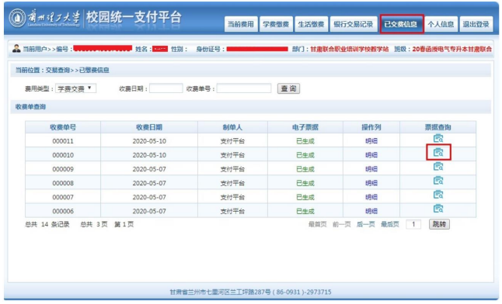Click the 查询 button

289,88
